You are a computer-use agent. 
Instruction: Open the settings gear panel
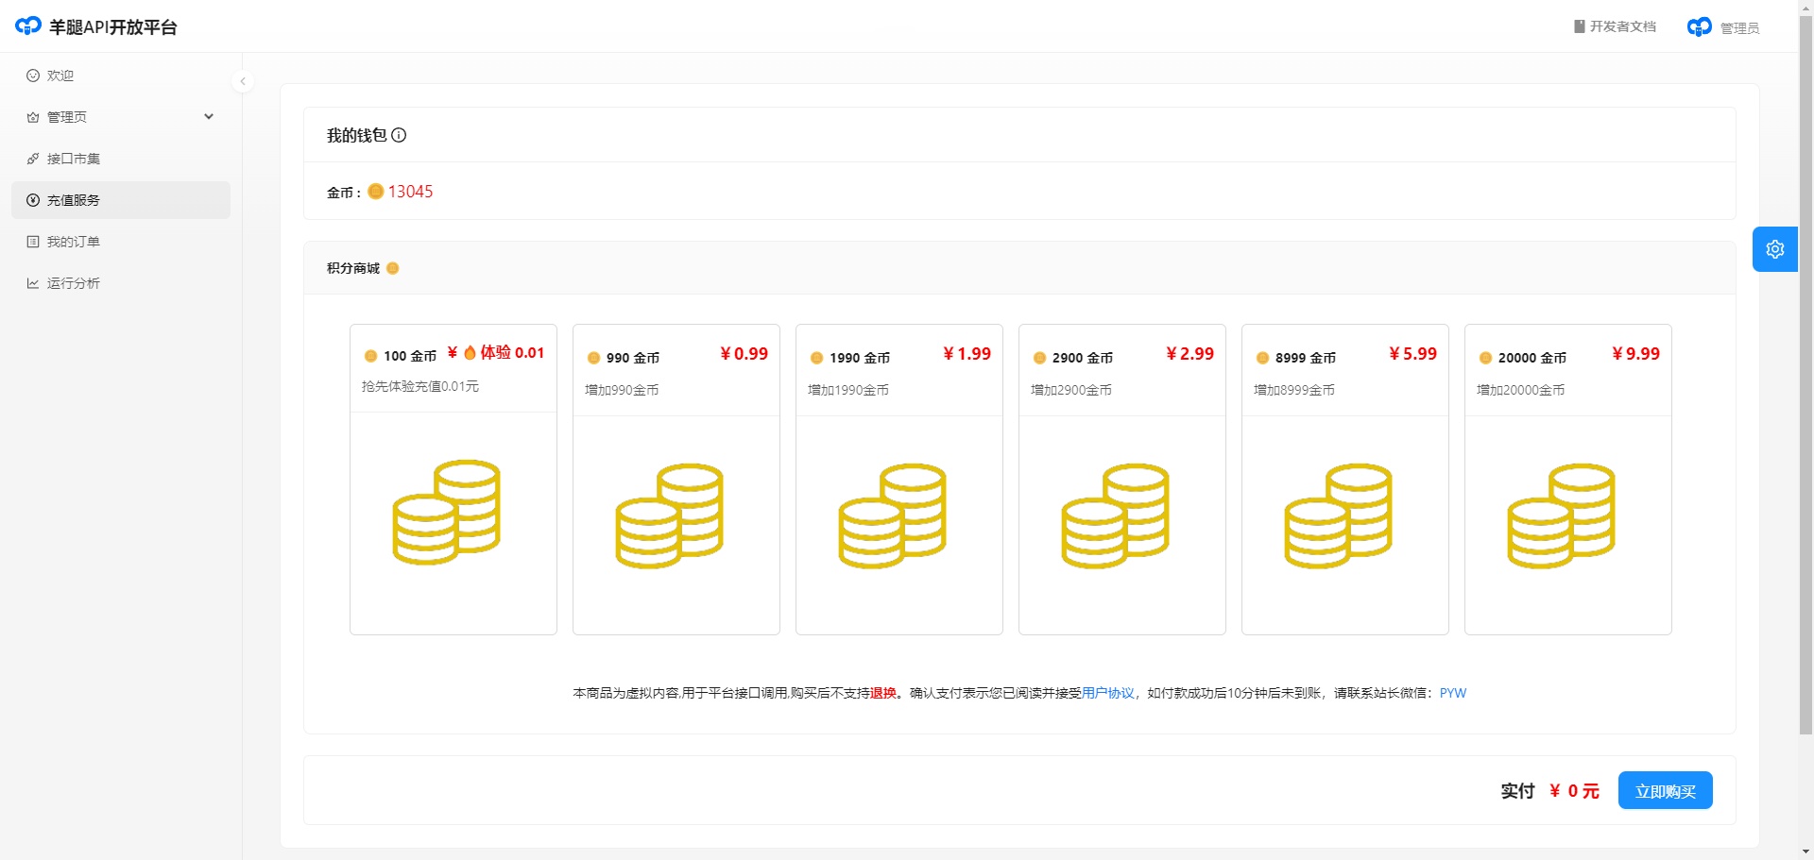click(x=1774, y=249)
